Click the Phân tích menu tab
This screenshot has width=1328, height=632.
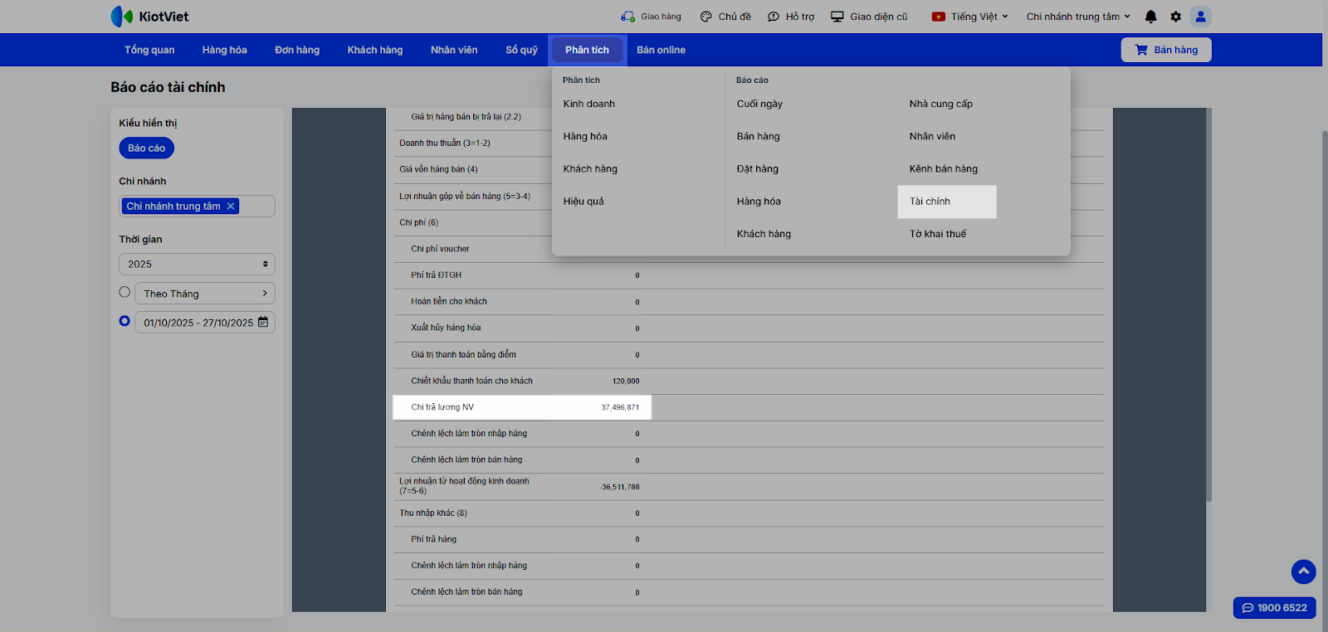click(587, 50)
